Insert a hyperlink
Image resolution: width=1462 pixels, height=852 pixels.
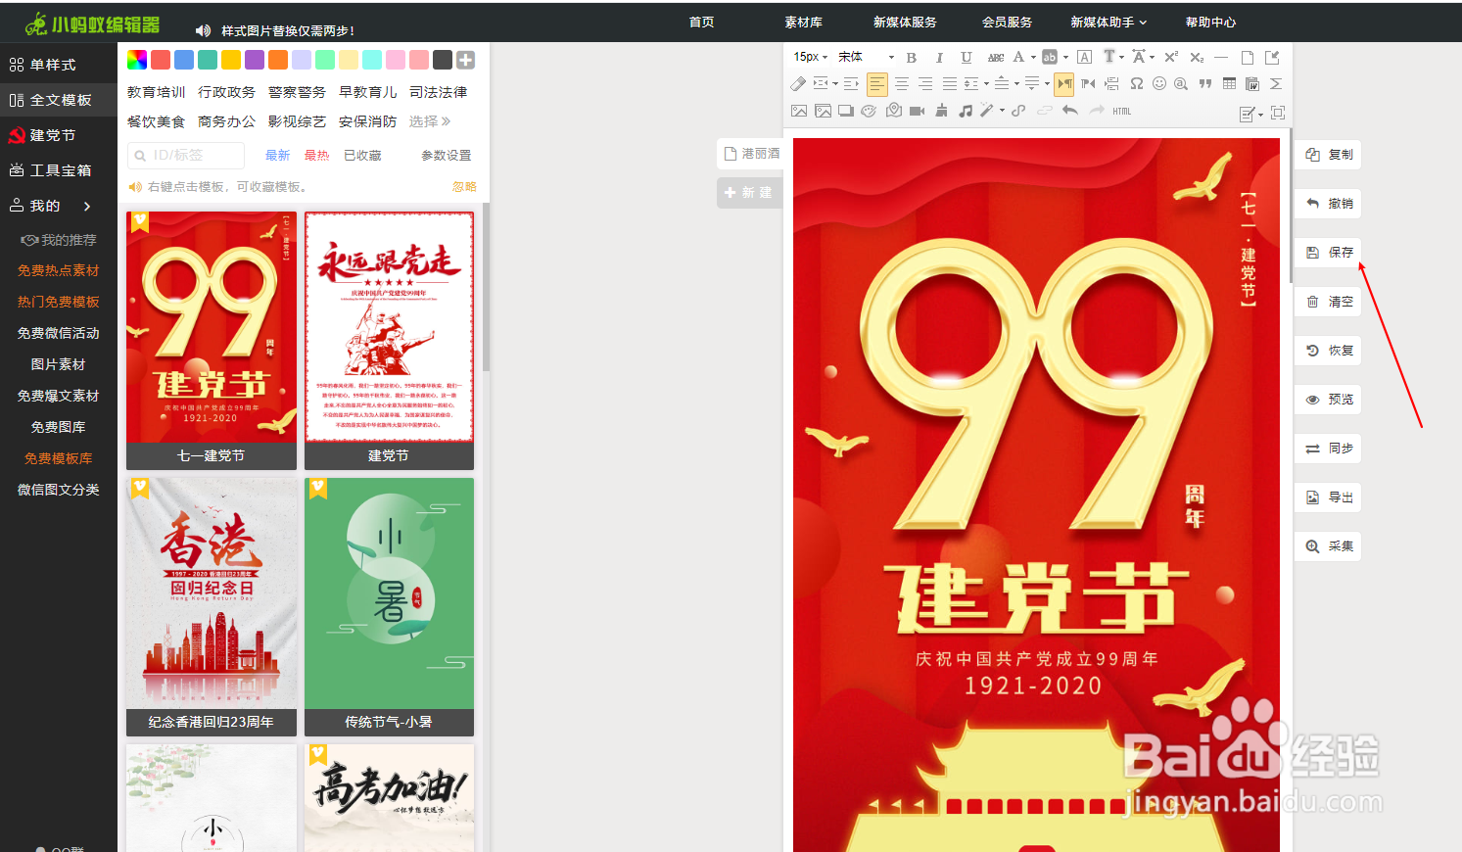coord(1018,112)
